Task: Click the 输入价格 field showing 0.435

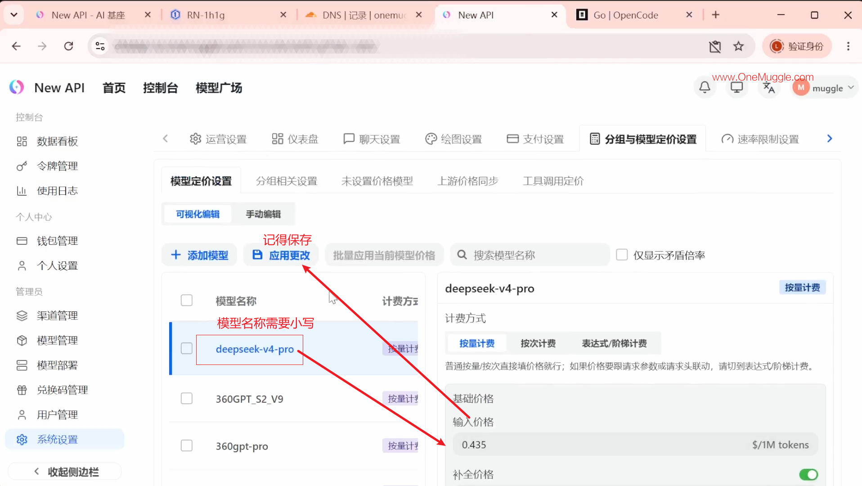Action: click(635, 445)
